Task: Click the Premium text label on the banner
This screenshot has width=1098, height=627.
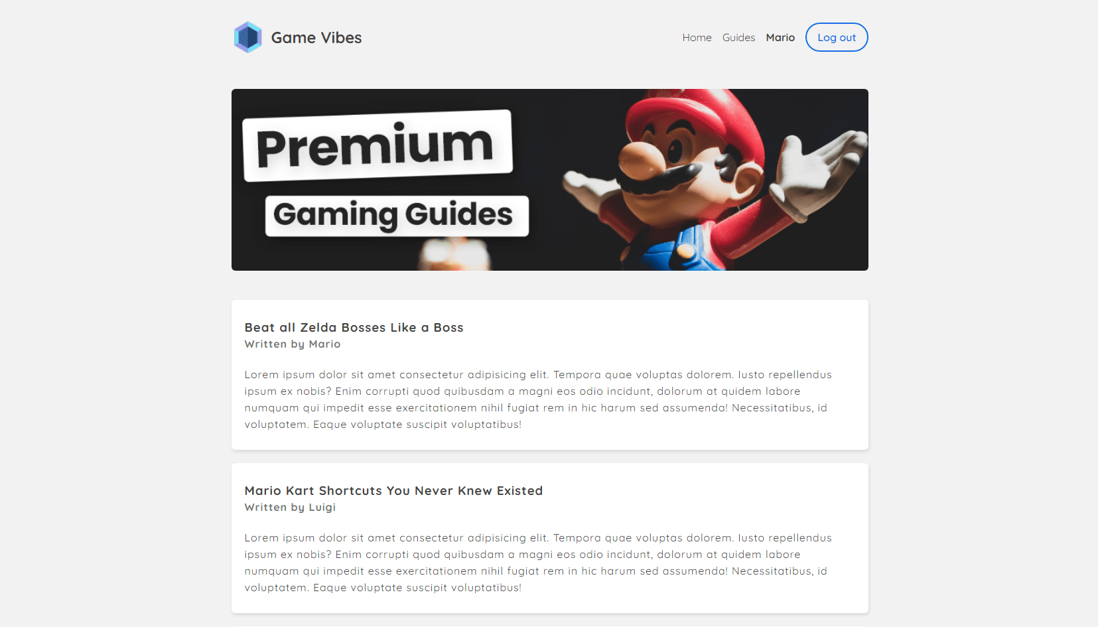Action: tap(377, 145)
